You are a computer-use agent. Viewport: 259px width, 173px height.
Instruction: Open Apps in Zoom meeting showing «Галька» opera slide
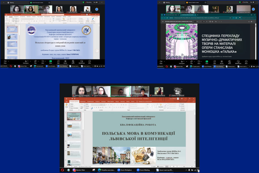[215, 62]
